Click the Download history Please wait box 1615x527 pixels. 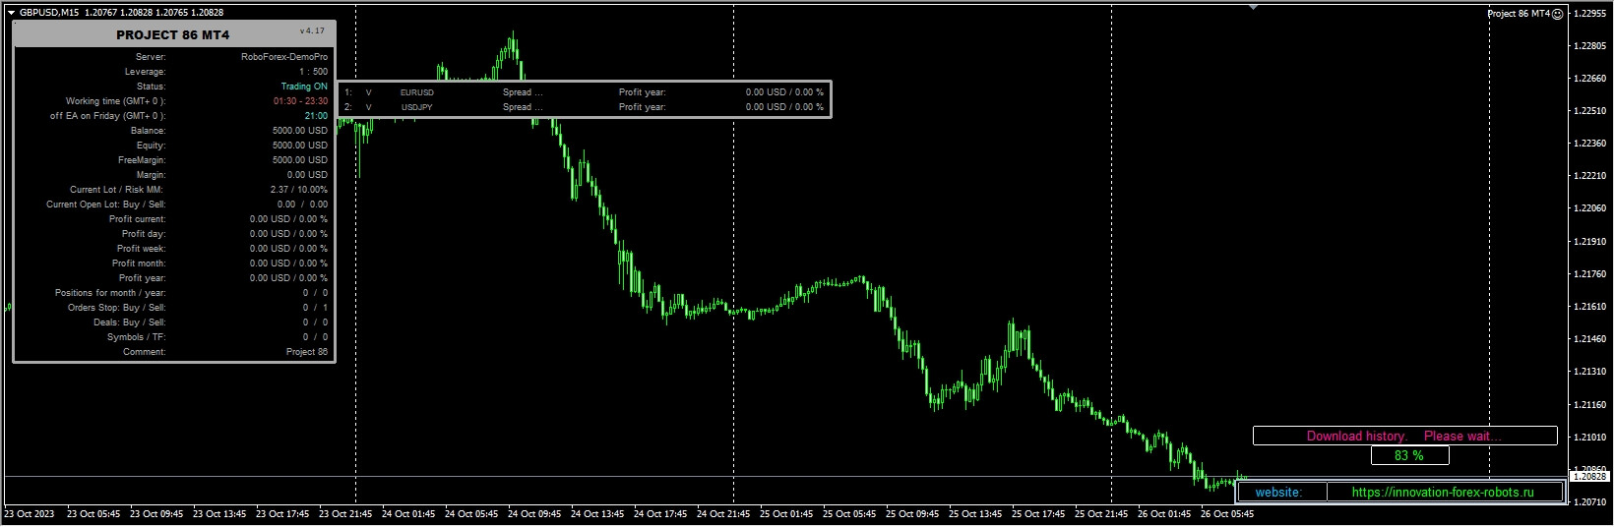click(1404, 436)
